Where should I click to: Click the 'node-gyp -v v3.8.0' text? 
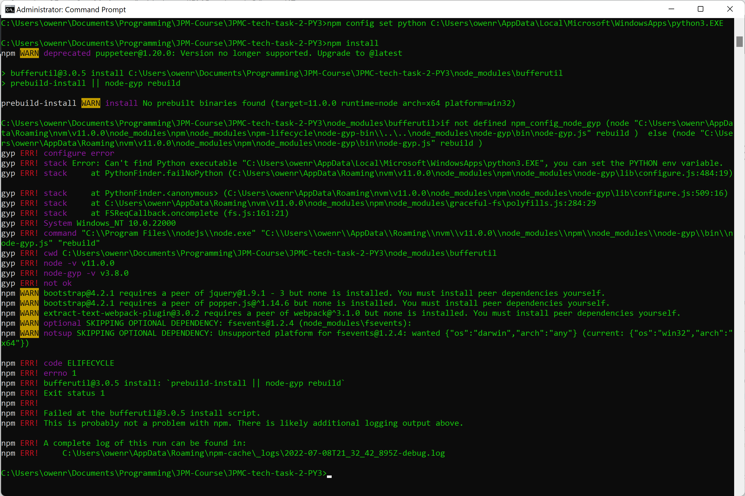(x=86, y=273)
